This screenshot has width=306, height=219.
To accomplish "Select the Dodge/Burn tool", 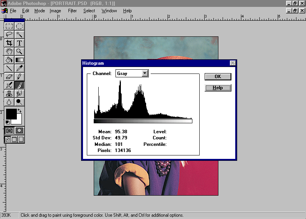I will (20, 102).
